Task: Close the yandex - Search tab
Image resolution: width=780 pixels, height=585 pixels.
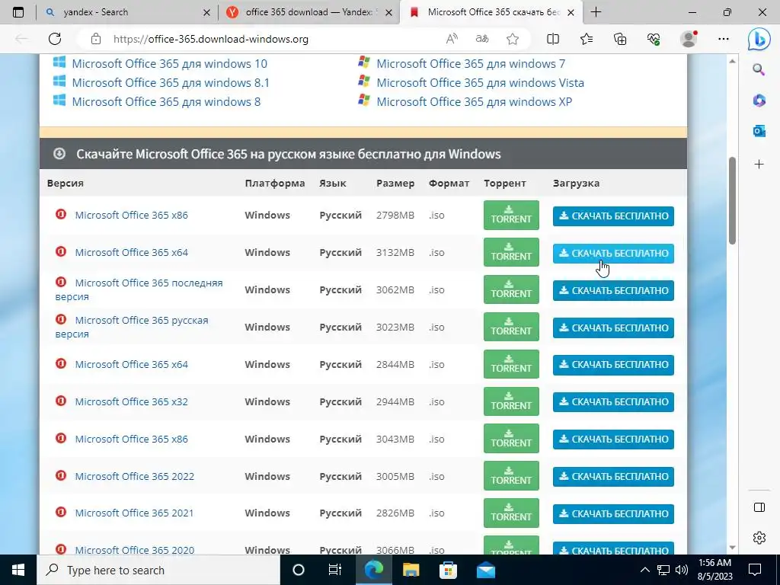Action: tap(207, 12)
